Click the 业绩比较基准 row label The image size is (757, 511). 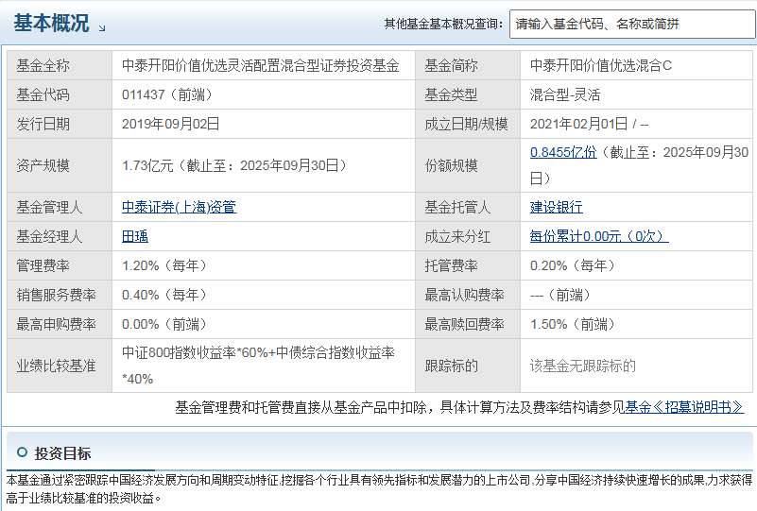[57, 366]
